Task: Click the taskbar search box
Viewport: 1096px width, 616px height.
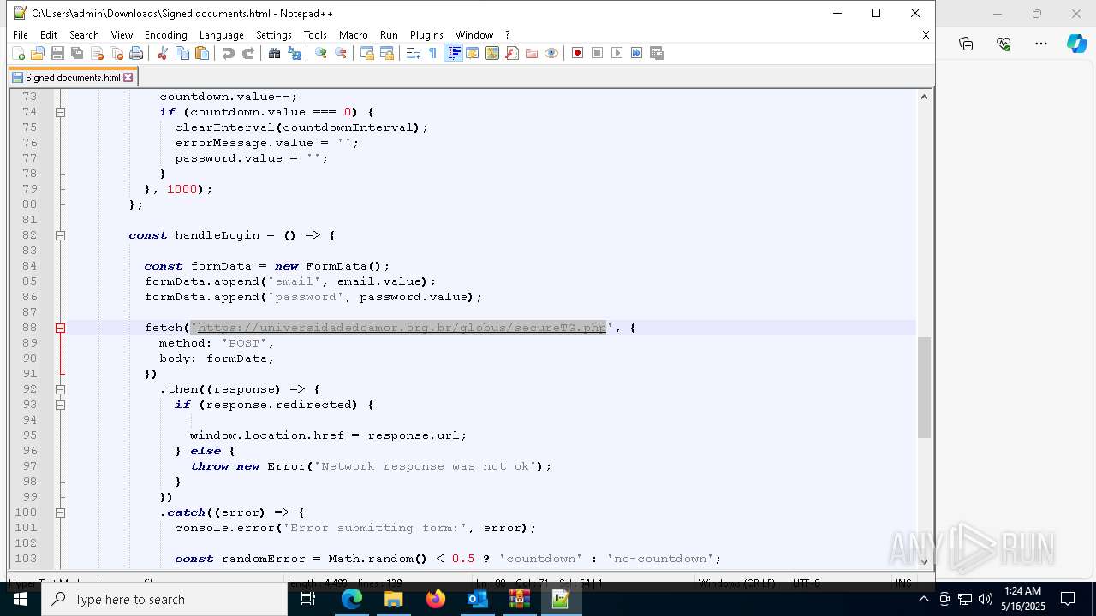Action: click(x=164, y=600)
